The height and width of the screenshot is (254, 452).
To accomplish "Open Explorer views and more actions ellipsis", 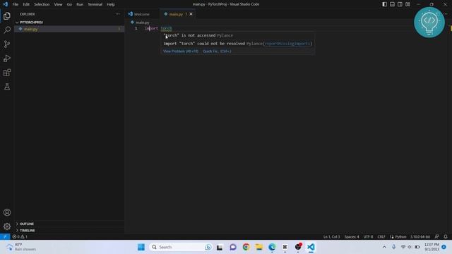I will 118,14.
